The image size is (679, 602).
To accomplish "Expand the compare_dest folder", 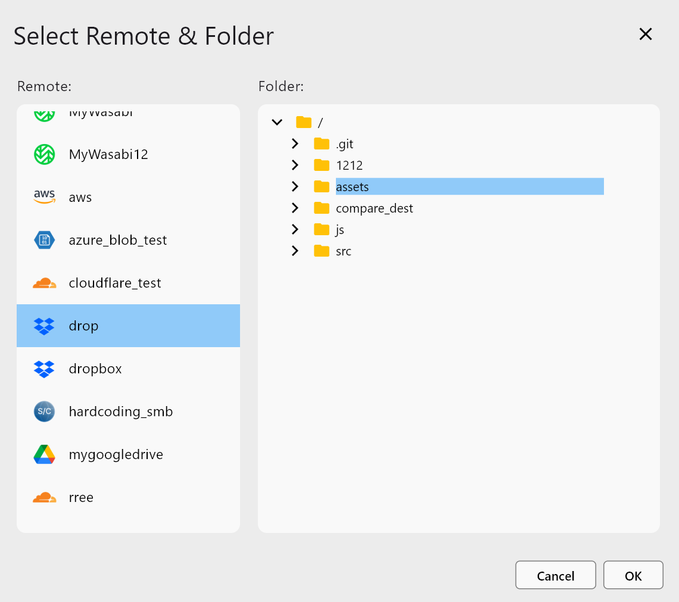I will click(x=295, y=208).
